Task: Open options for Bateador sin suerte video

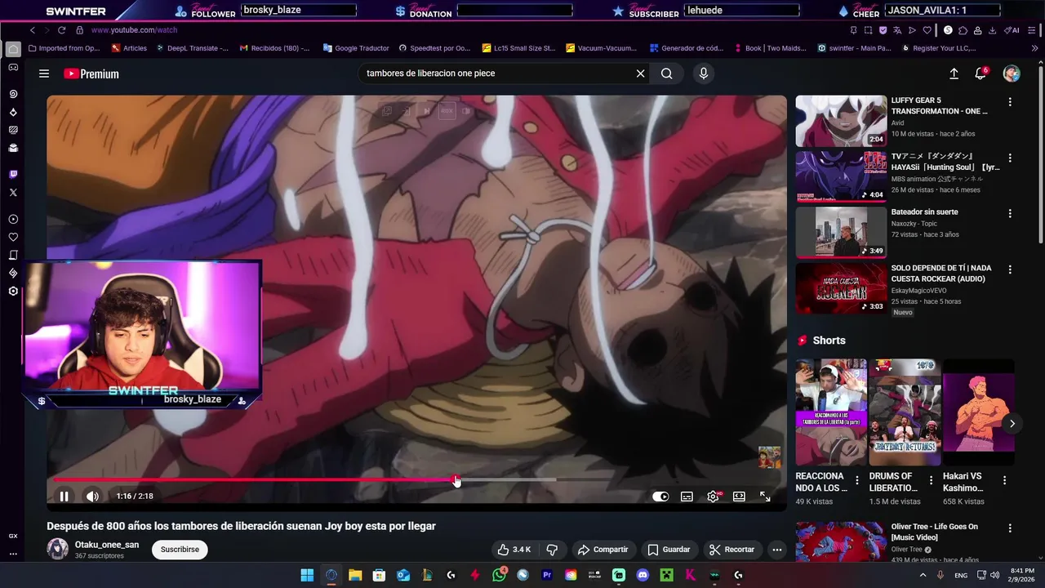Action: (x=1010, y=213)
